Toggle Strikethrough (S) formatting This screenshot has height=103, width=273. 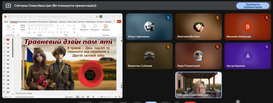[39, 29]
